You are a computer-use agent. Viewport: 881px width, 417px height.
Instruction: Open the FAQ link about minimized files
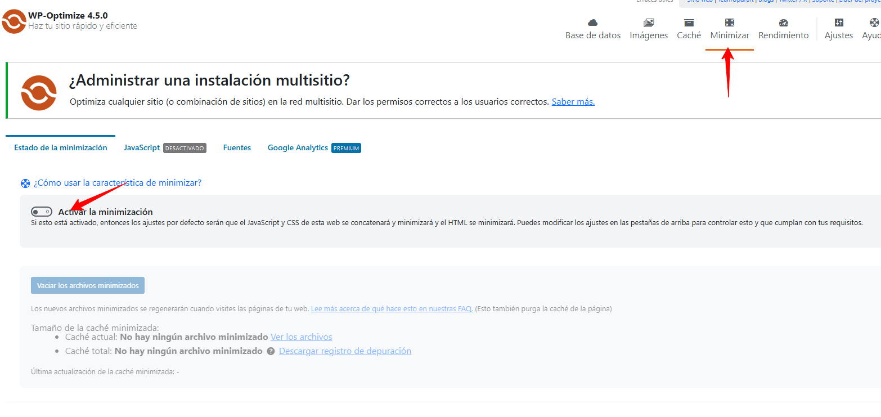coord(392,309)
